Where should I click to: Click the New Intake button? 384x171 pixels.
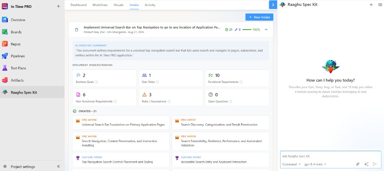click(x=259, y=17)
